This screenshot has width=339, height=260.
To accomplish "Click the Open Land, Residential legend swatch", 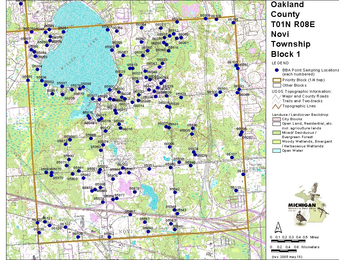I will tap(276, 124).
